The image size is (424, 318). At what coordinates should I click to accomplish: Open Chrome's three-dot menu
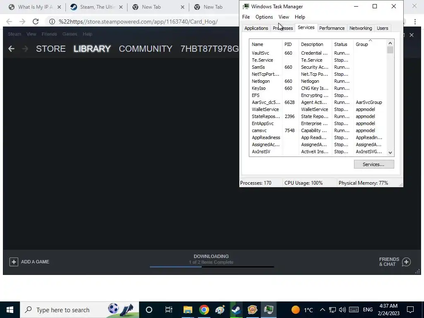click(415, 22)
